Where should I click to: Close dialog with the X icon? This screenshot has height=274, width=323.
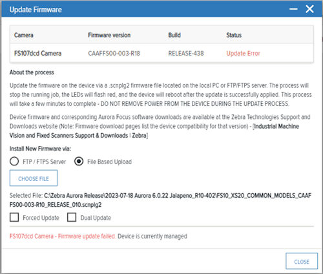(309, 9)
